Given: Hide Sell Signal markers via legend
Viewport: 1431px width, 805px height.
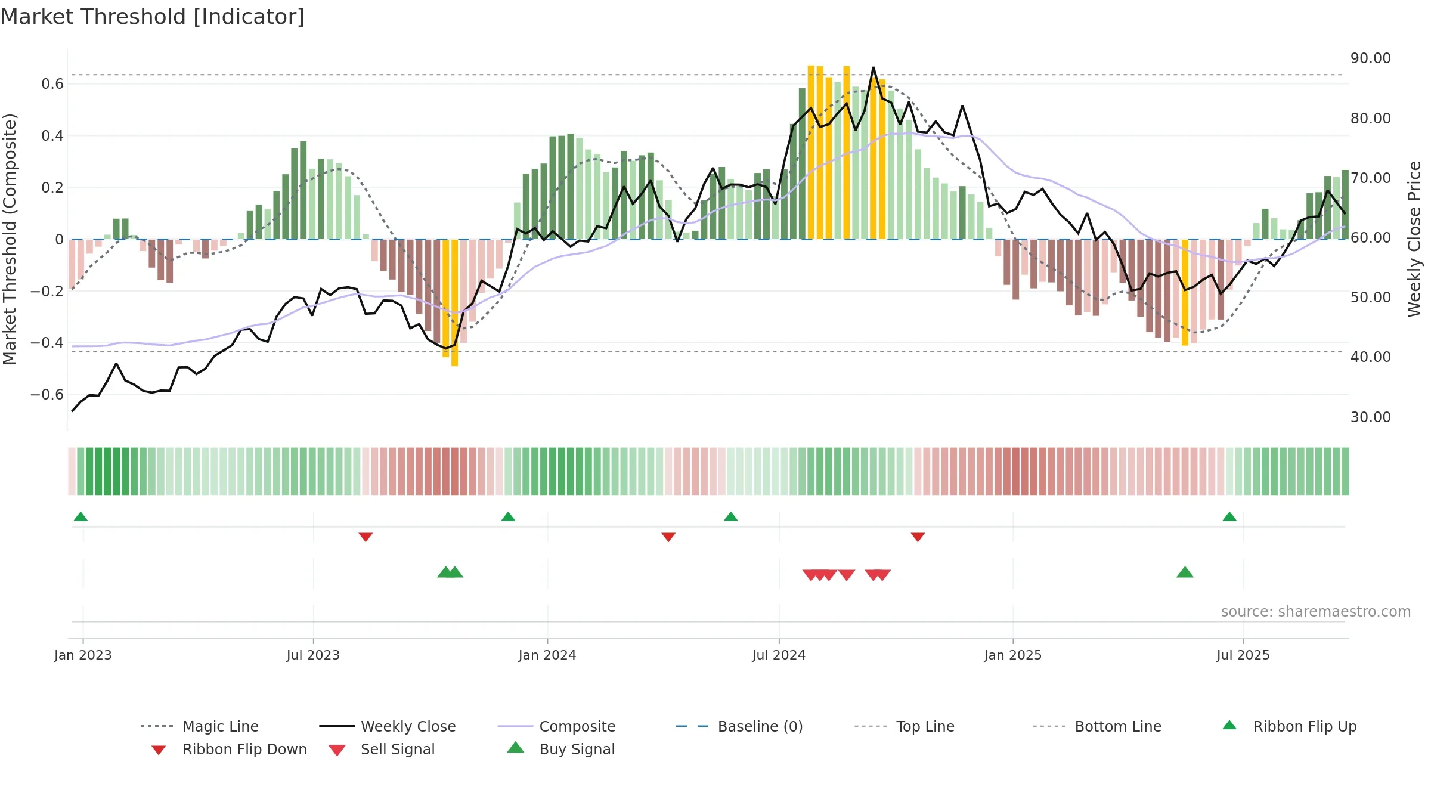Looking at the screenshot, I should click(x=382, y=749).
